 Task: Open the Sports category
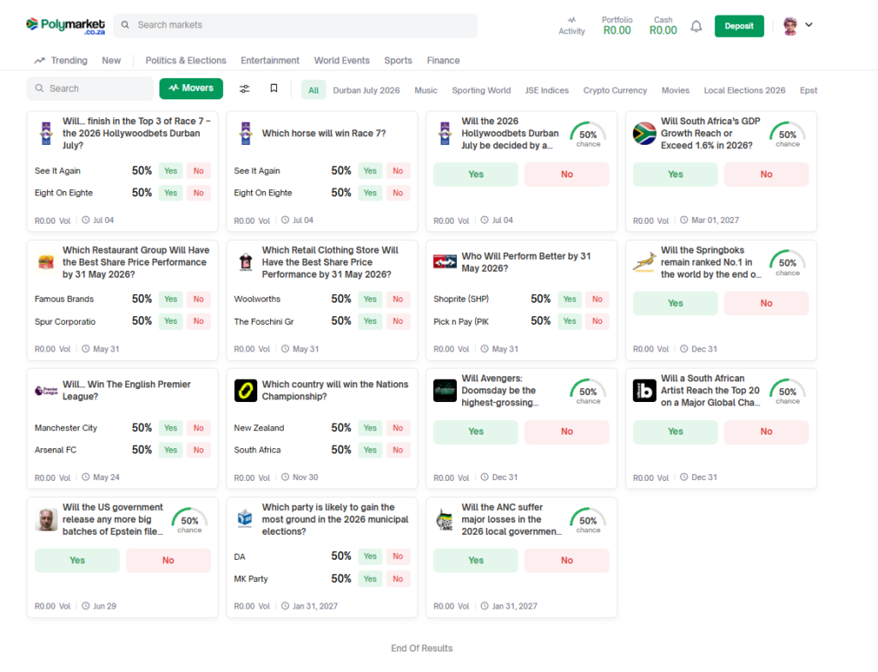pos(398,61)
